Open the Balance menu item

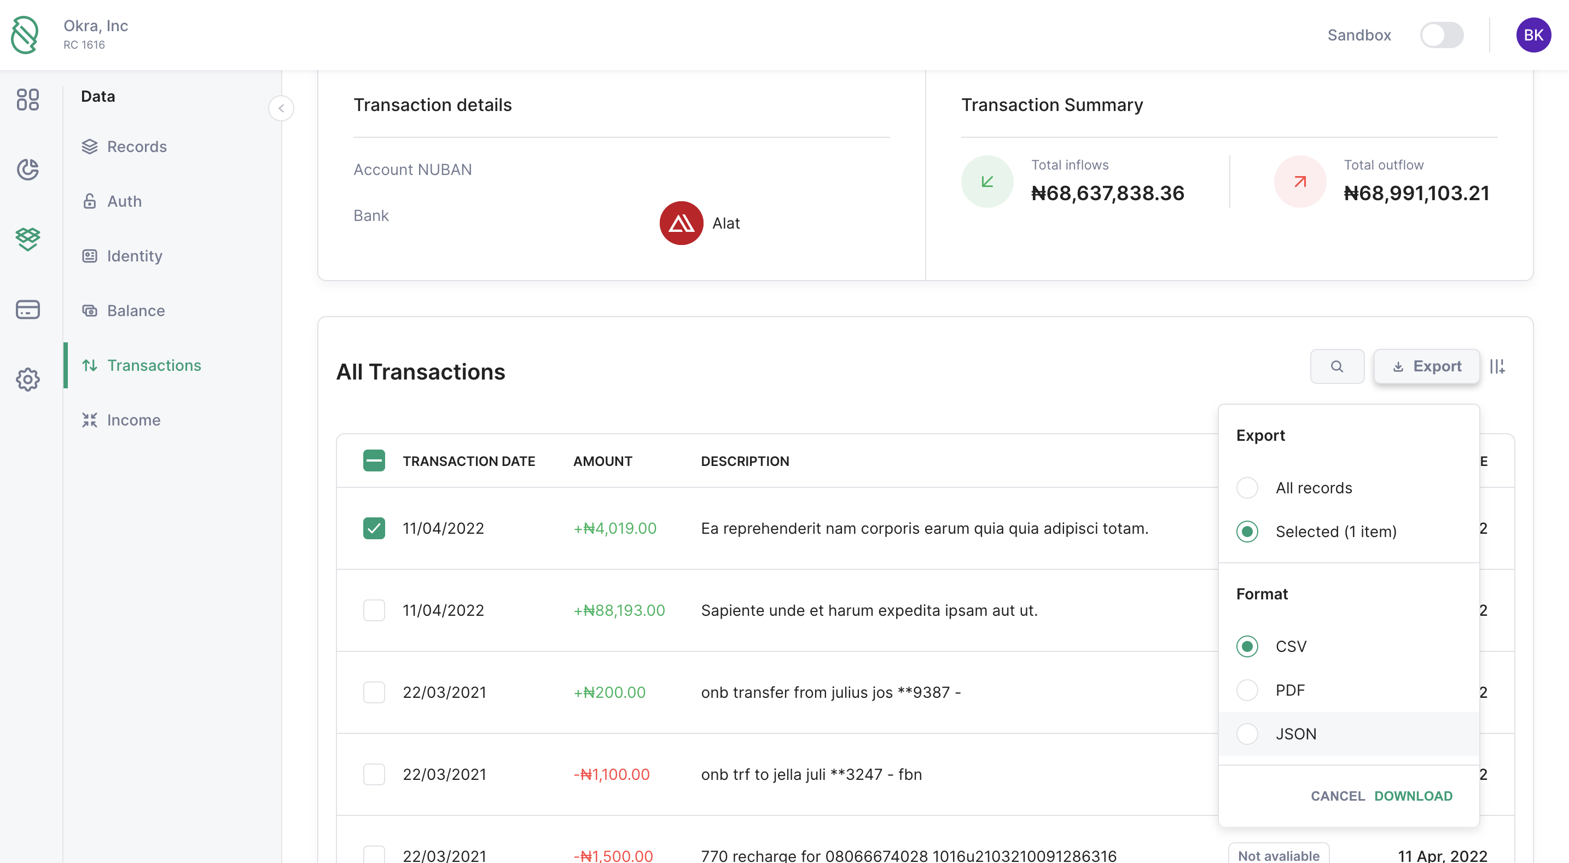136,311
